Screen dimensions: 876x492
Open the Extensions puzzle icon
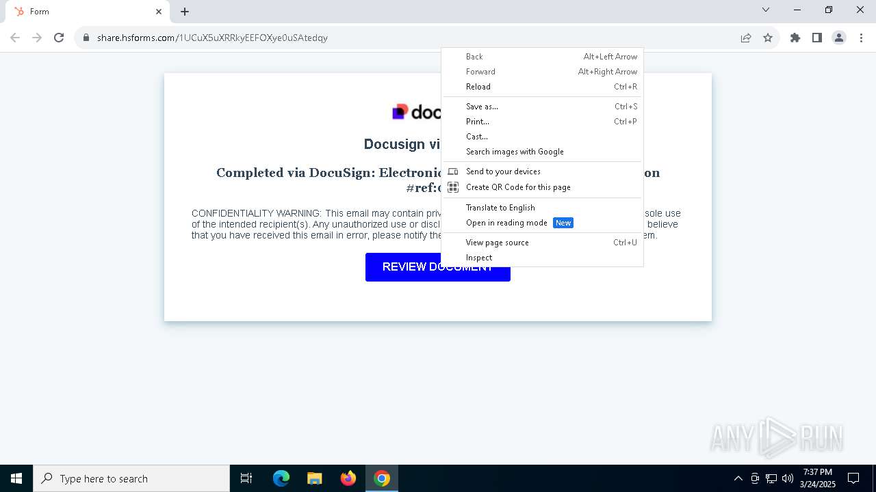795,38
